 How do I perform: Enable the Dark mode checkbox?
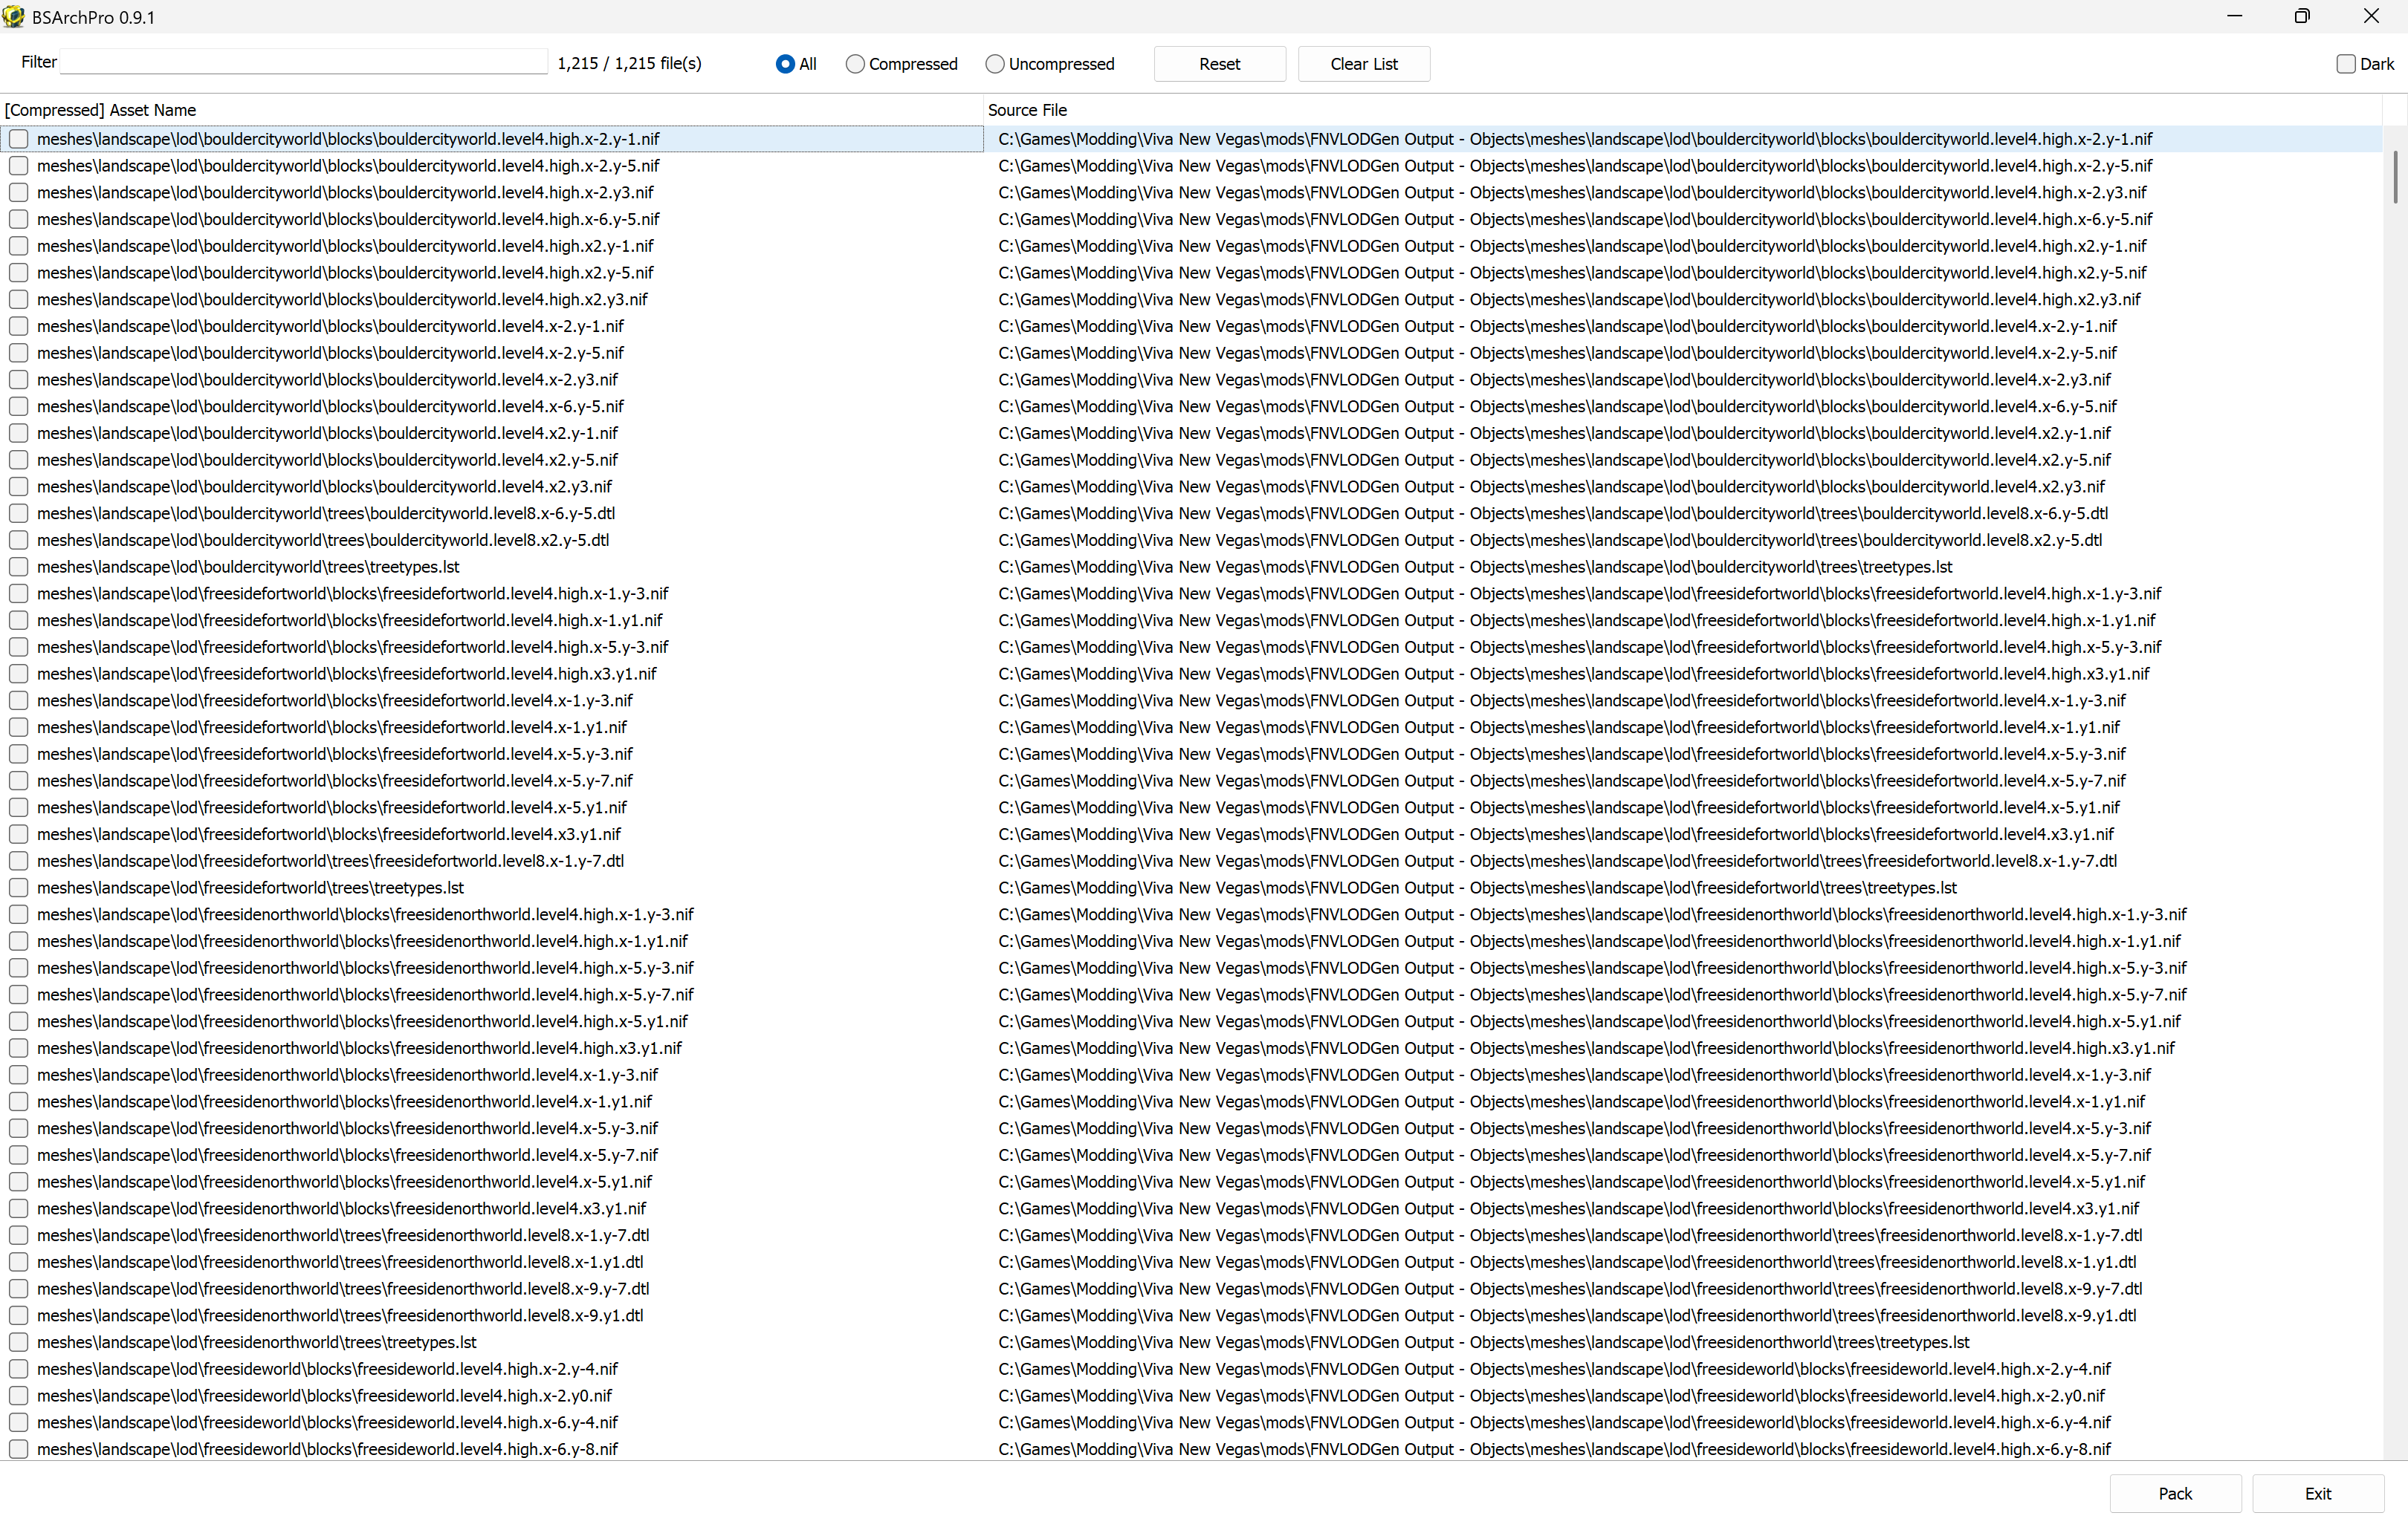2345,64
